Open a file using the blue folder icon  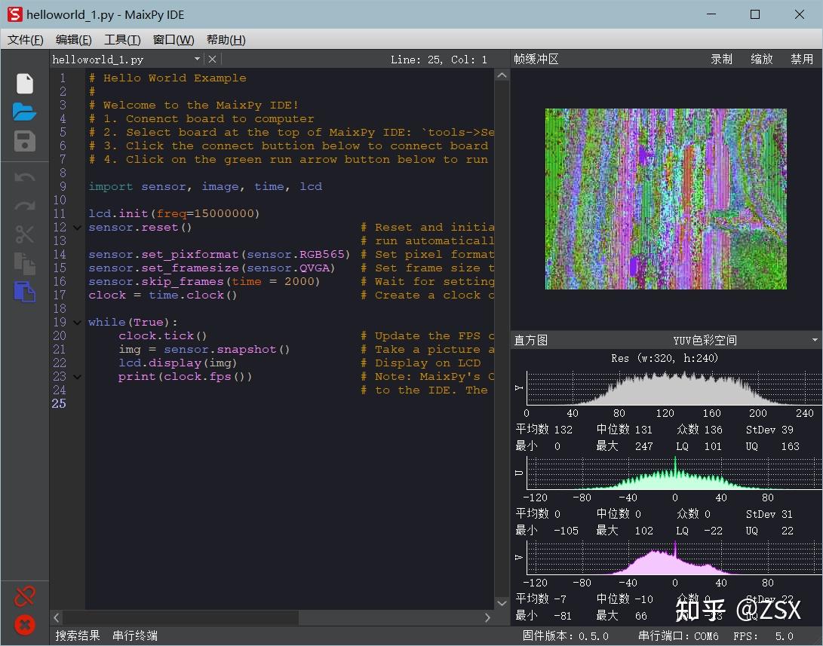24,109
